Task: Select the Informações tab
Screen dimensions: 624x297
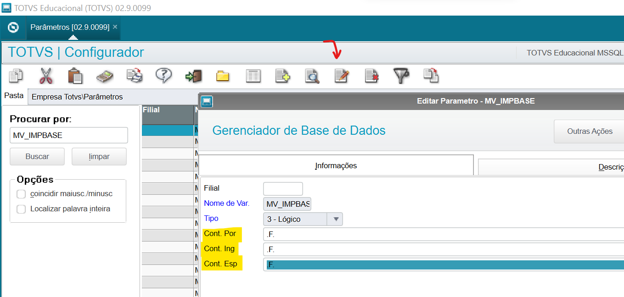Action: tap(336, 165)
